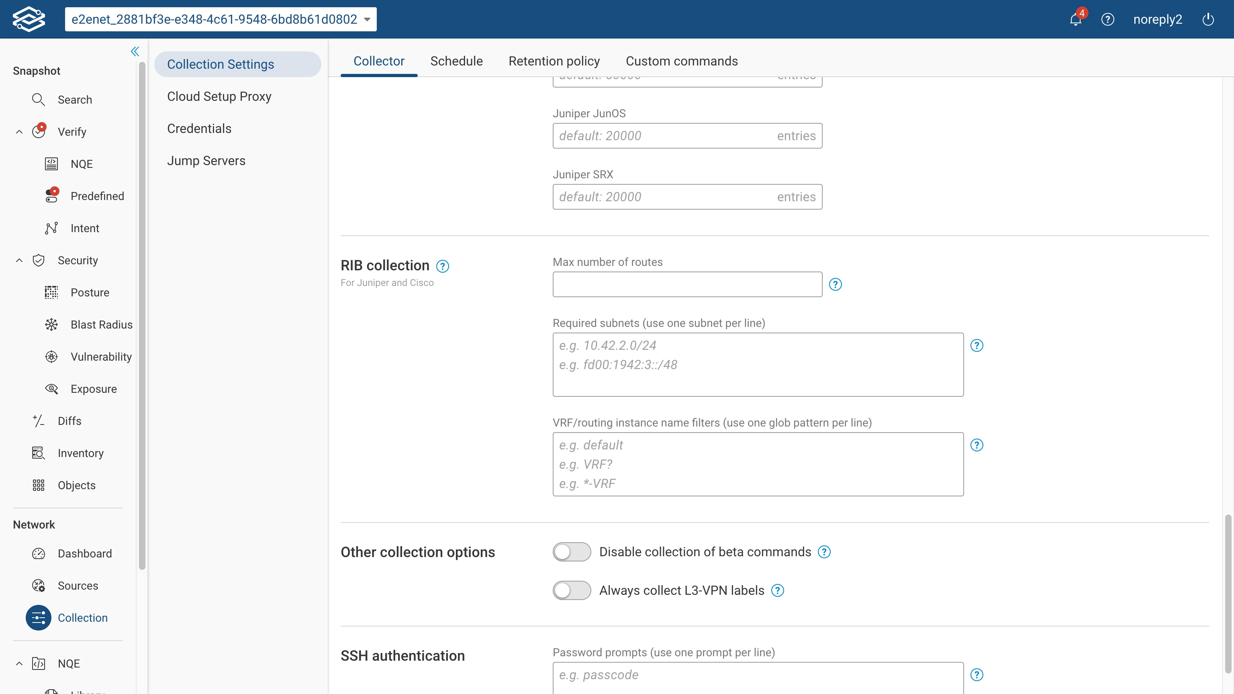Viewport: 1234px width, 694px height.
Task: Click the power/logout icon
Action: pyautogui.click(x=1208, y=20)
